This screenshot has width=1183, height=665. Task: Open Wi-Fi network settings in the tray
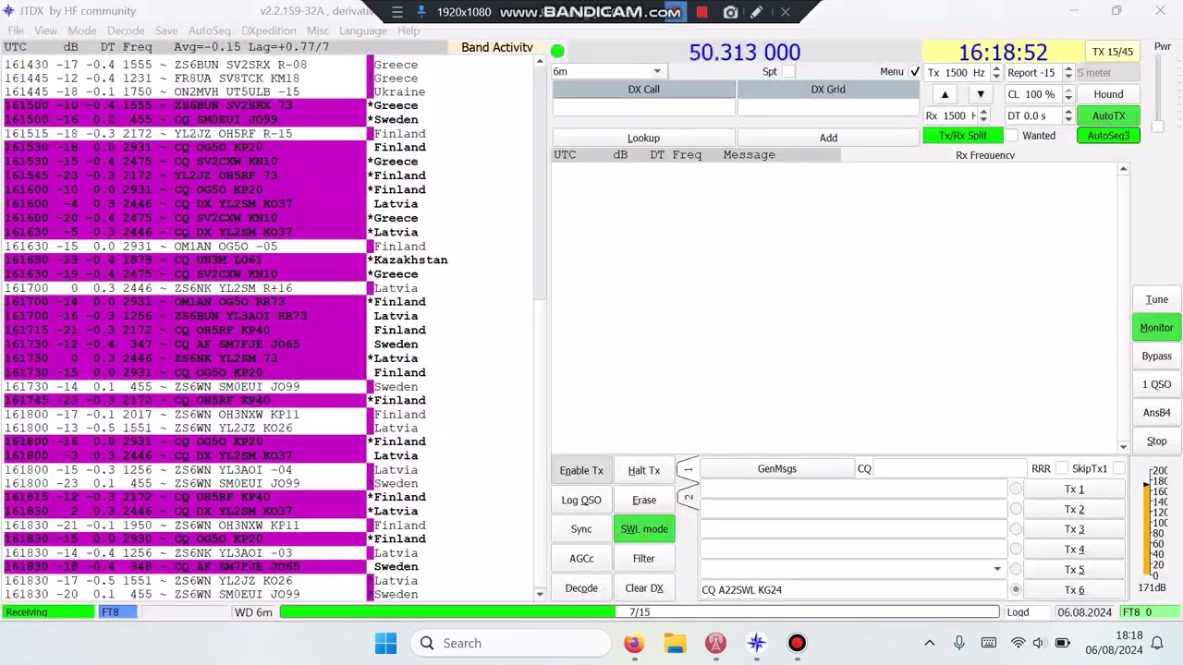point(1018,643)
